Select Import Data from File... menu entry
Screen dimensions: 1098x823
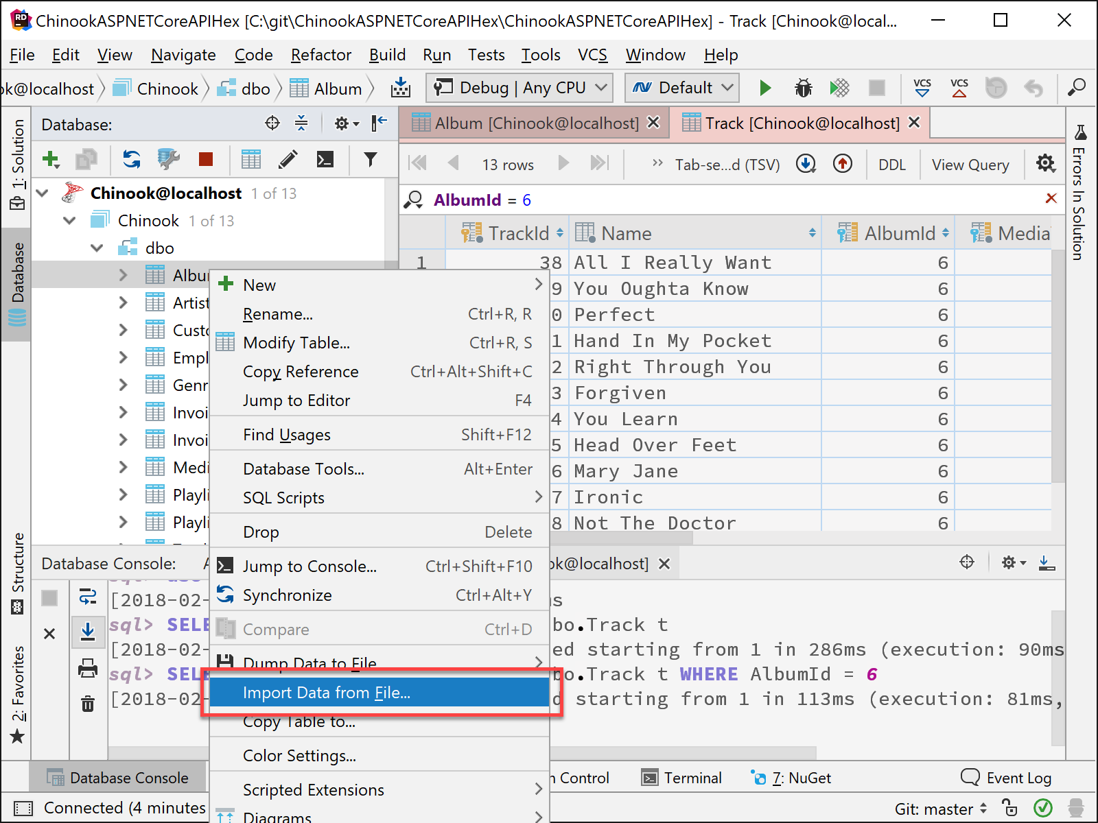[x=379, y=693]
